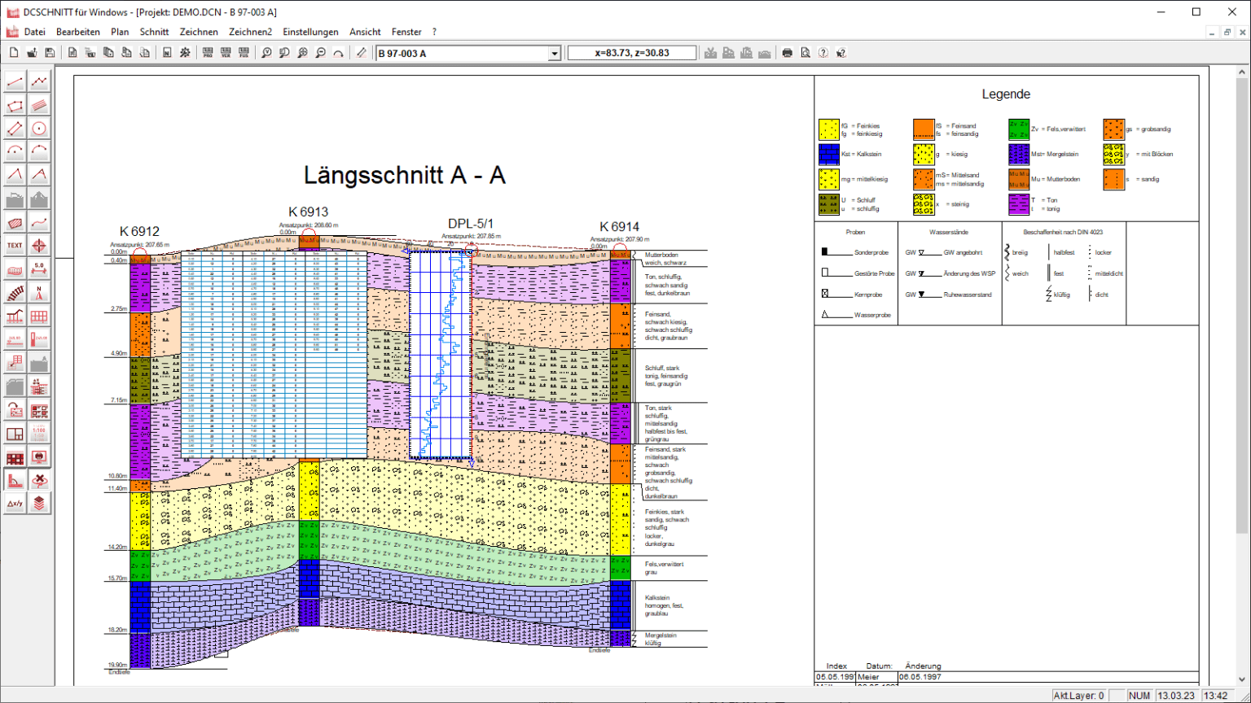Select the polyline drawing tool
1251x703 pixels.
(39, 81)
